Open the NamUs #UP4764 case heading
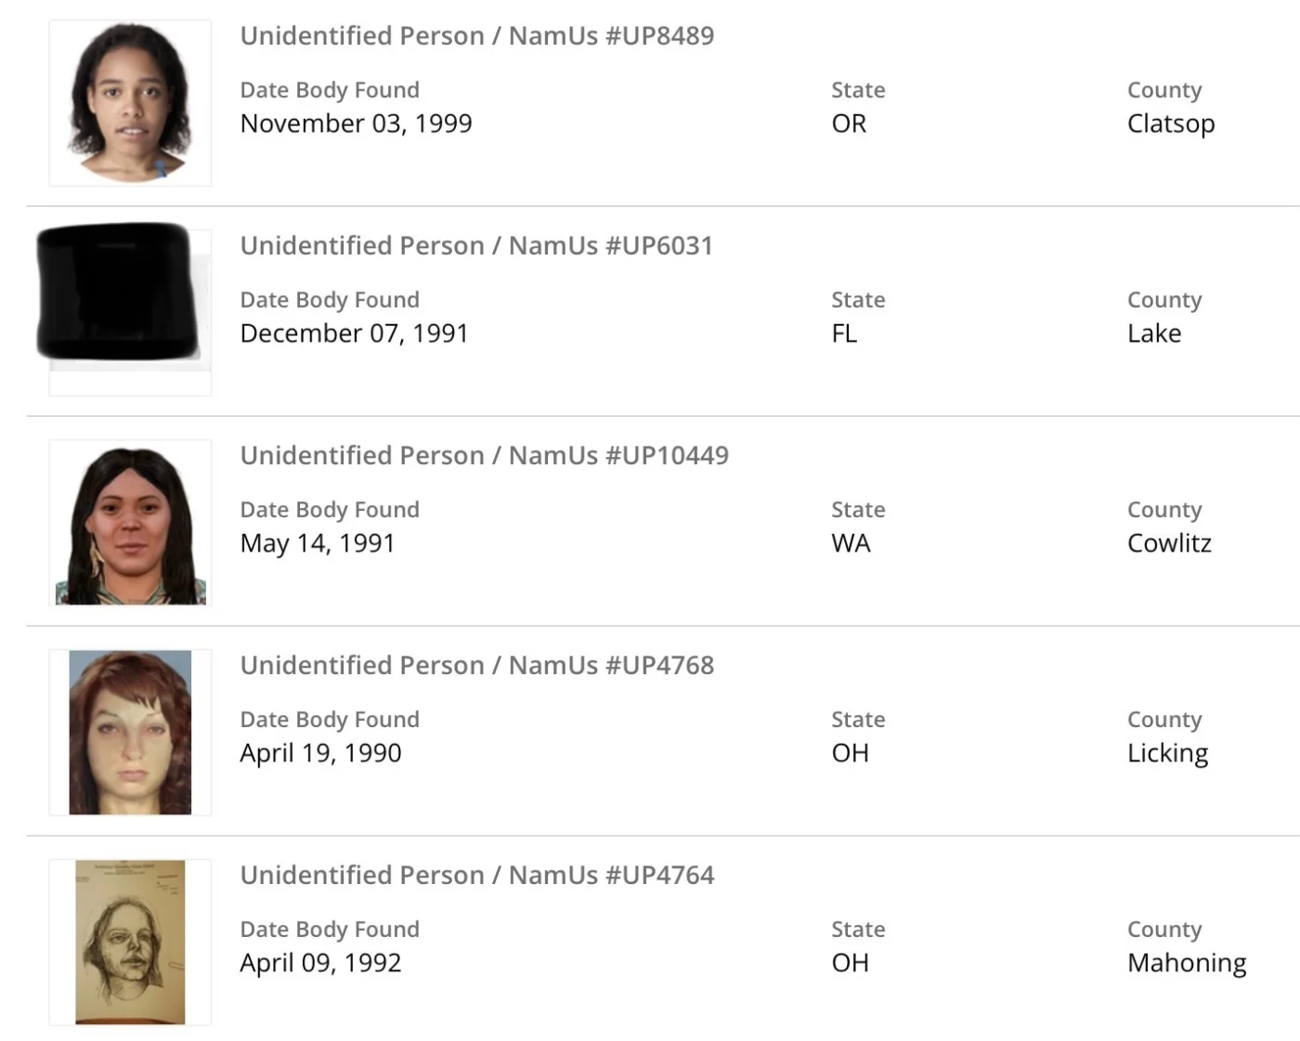The height and width of the screenshot is (1041, 1300). [x=477, y=876]
